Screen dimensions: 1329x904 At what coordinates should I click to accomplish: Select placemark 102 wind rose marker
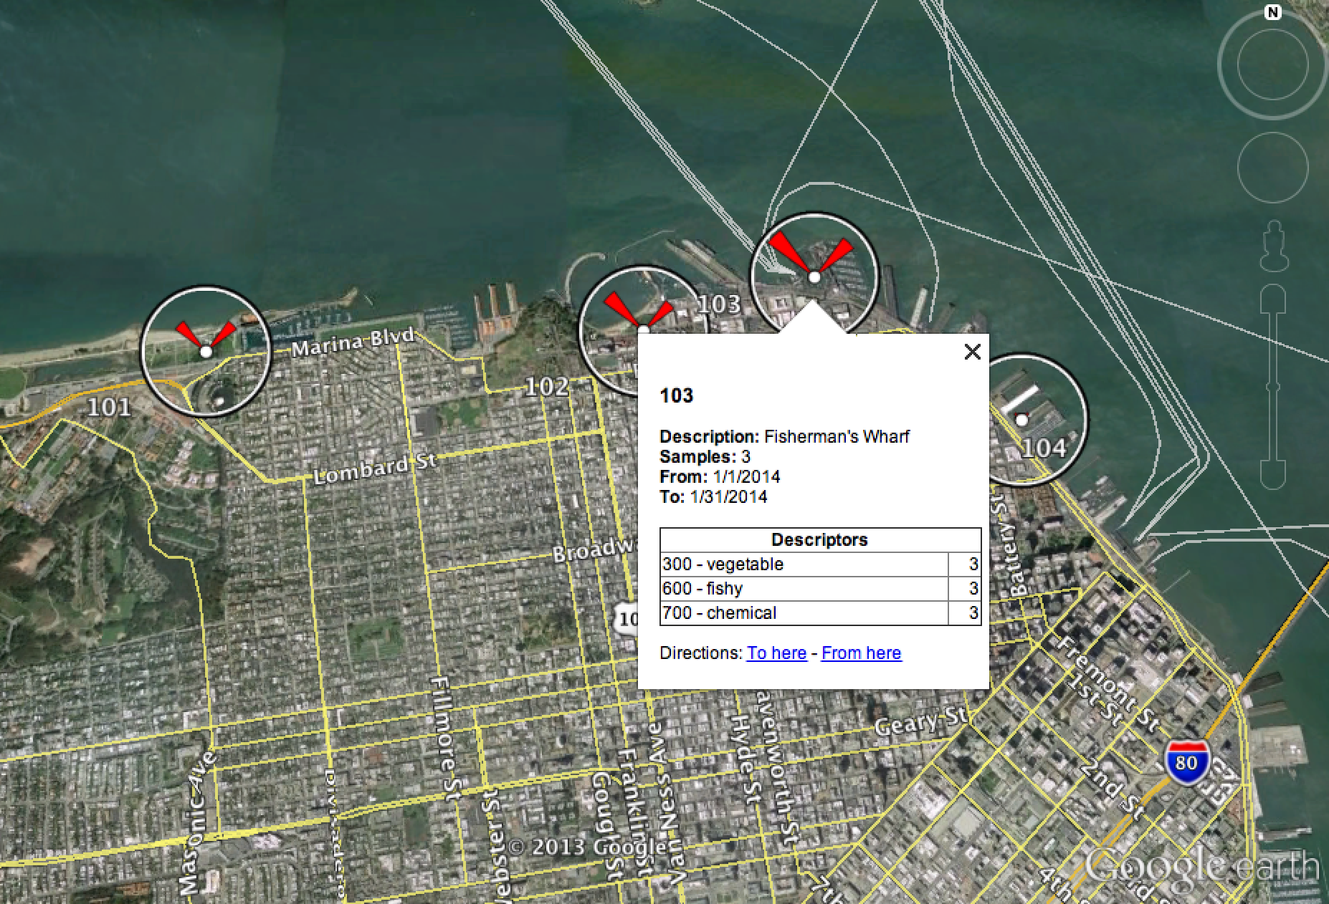point(643,330)
